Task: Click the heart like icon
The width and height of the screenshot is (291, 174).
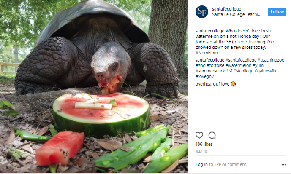Action: tap(199, 135)
